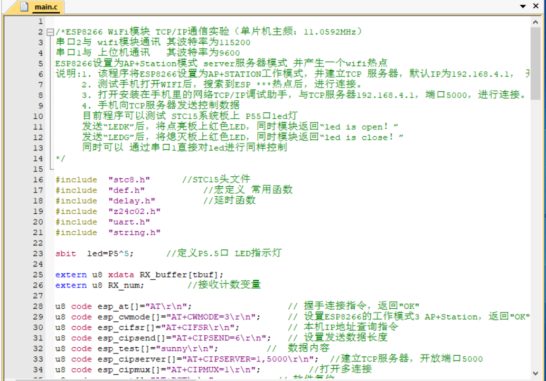Click //STC15 header file comment on line 16
The width and height of the screenshot is (546, 381).
[216, 179]
